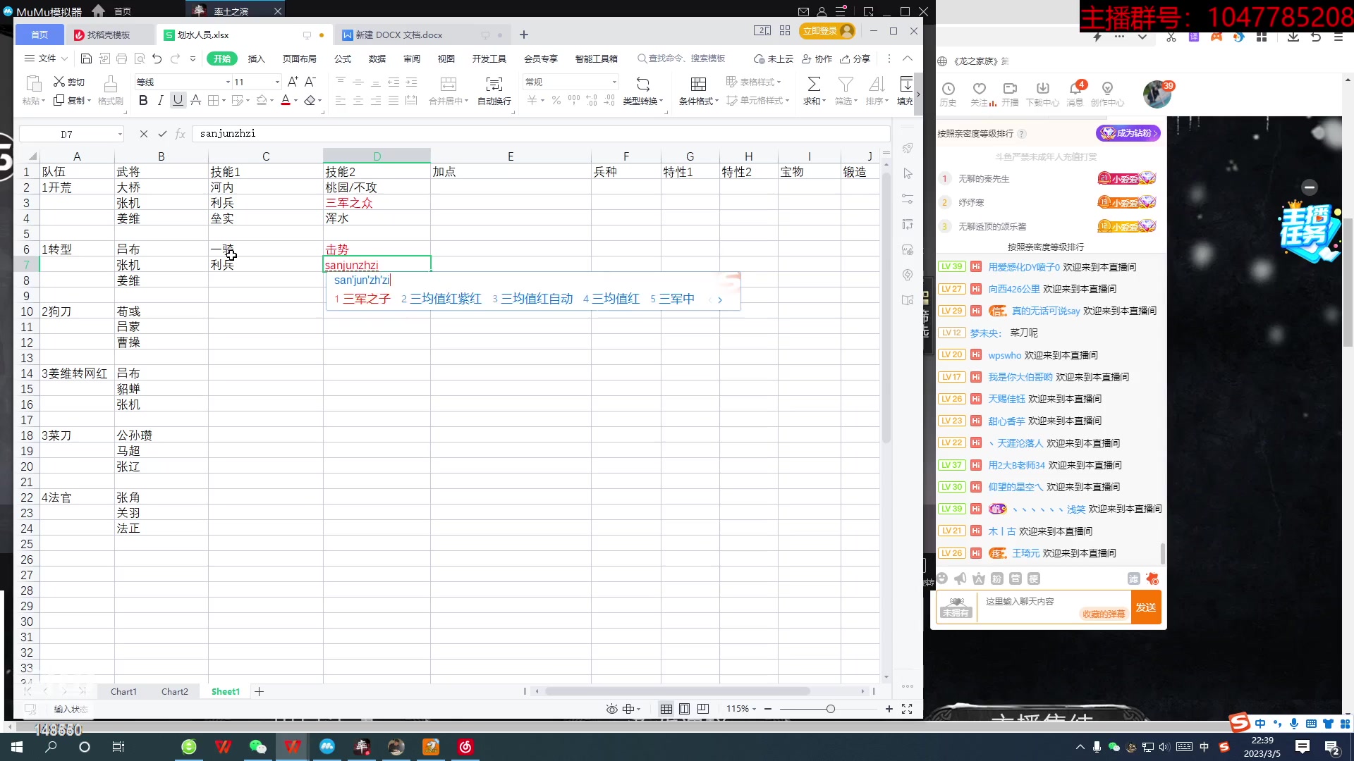The width and height of the screenshot is (1354, 761).
Task: Click the stream history clock icon
Action: pos(949,89)
